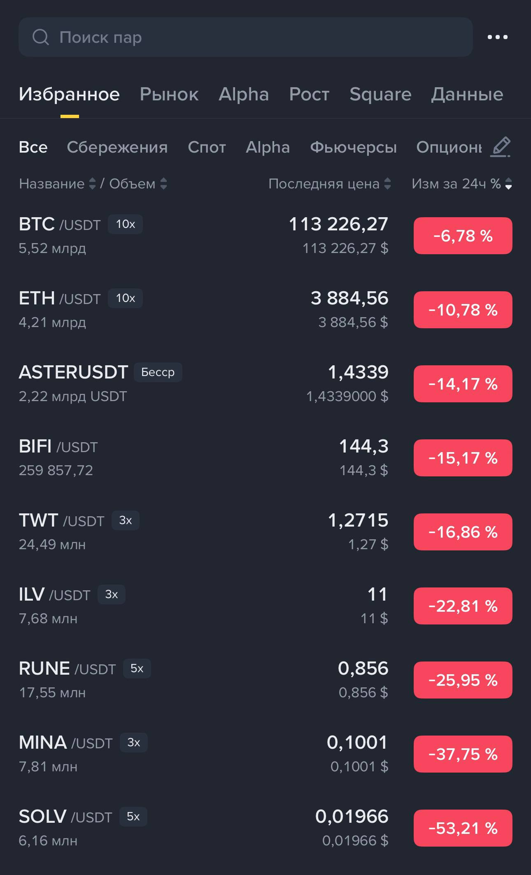531x875 pixels.
Task: Tap the 10x leverage badge next to BTC
Action: coord(125,224)
